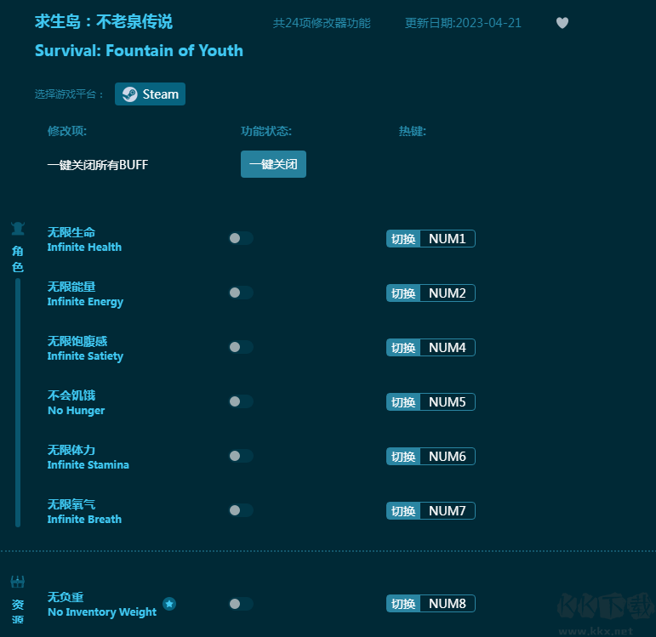This screenshot has height=637, width=656.
Task: Click the 切换 button next to NUM5
Action: pos(403,402)
